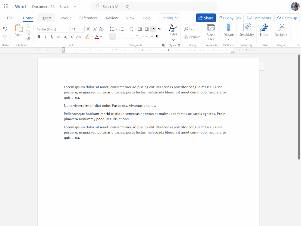The width and height of the screenshot is (301, 226).
Task: Open special indent options
Action: tap(149, 36)
